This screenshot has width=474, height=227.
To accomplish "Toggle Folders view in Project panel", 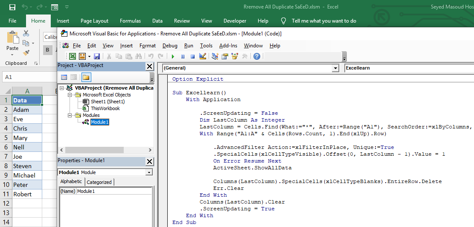I will pos(86,77).
